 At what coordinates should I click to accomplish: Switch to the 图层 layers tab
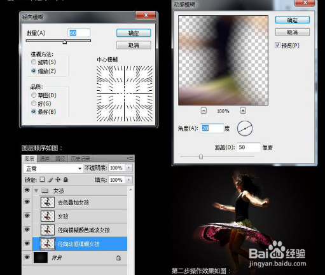pyautogui.click(x=29, y=159)
